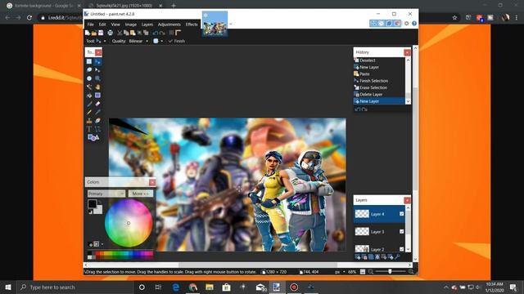Select the Pan hand tool
Screen dimensions: 524x294
coord(97,87)
